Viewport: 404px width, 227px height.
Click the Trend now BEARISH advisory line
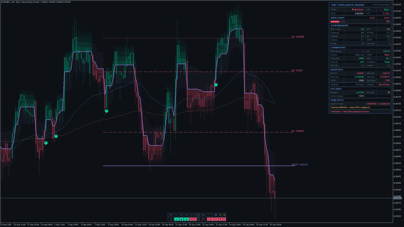click(x=350, y=107)
